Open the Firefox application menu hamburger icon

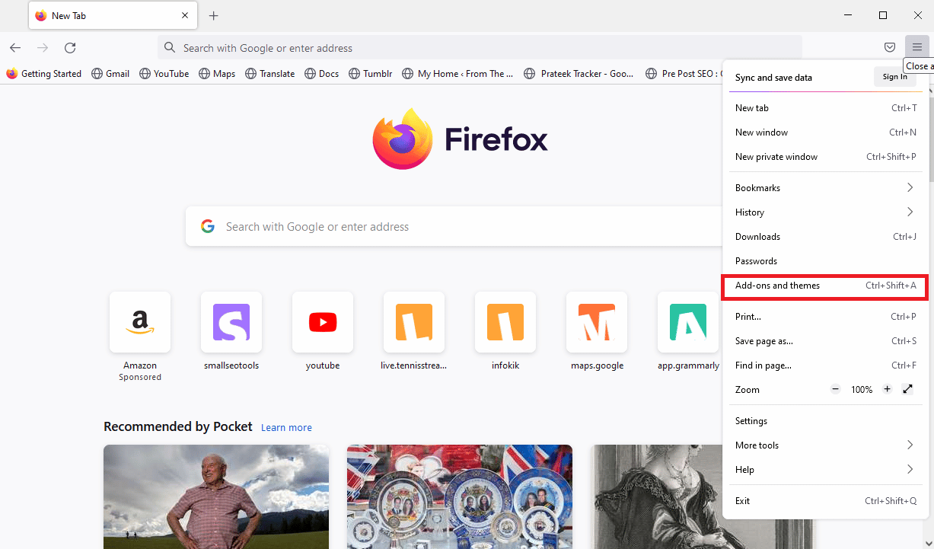916,47
